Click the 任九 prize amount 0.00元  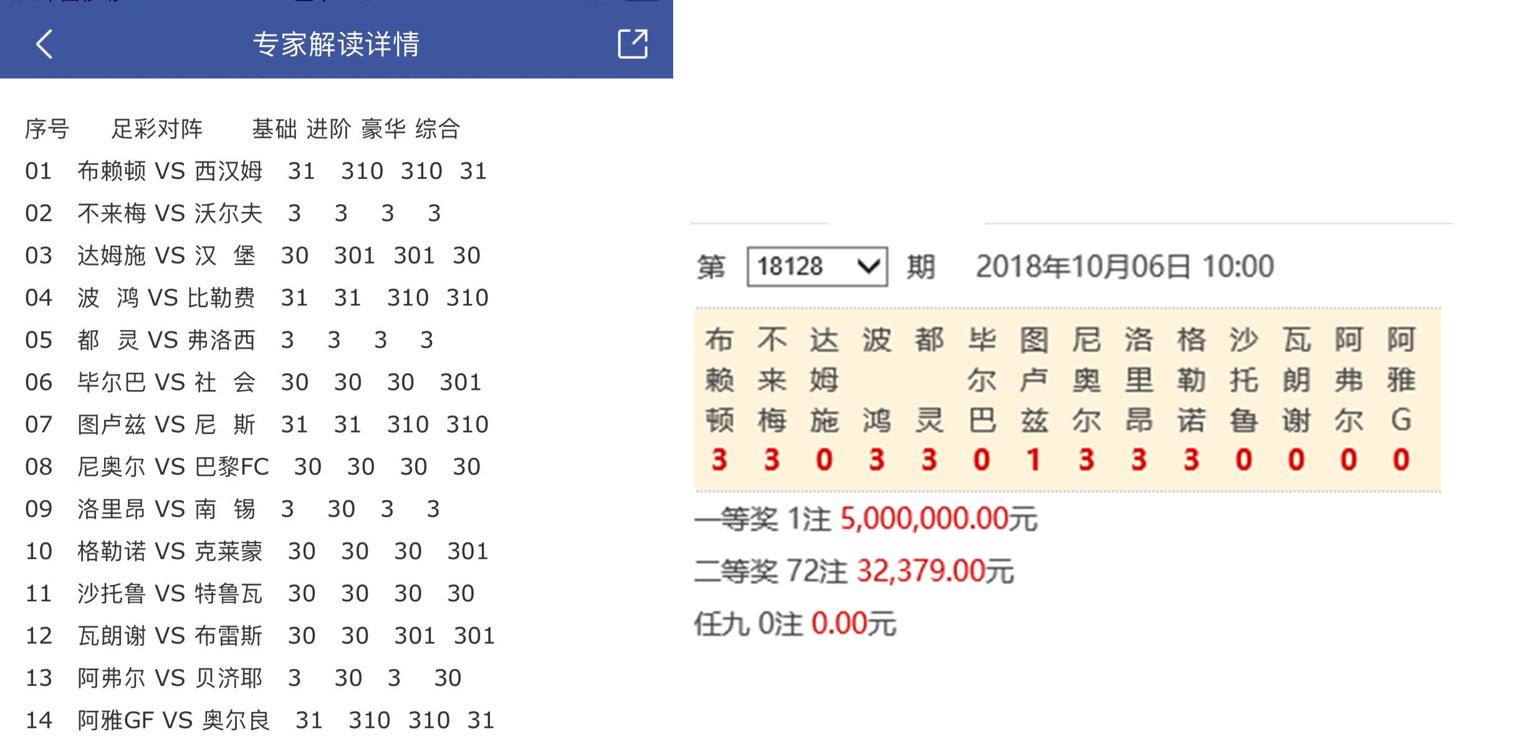click(854, 623)
